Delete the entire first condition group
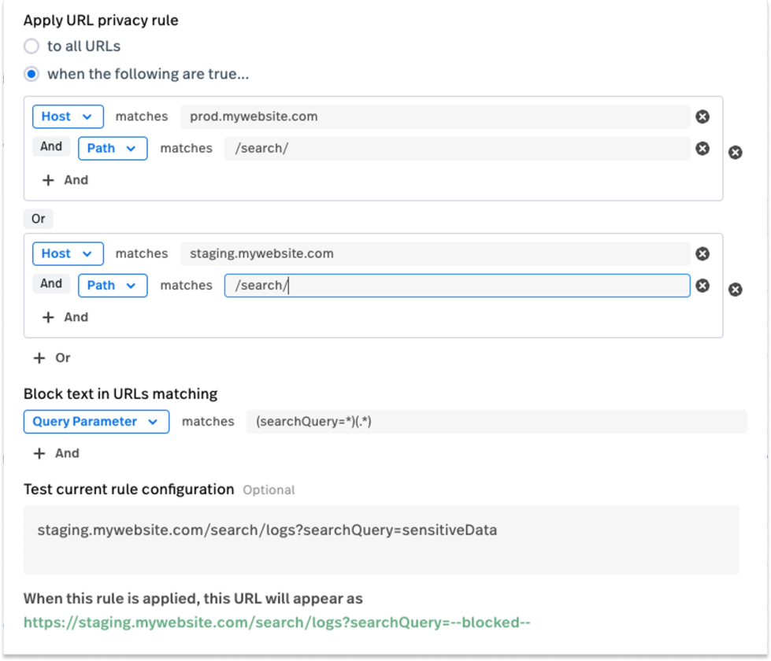Screen dimensions: 771x661 click(x=735, y=153)
